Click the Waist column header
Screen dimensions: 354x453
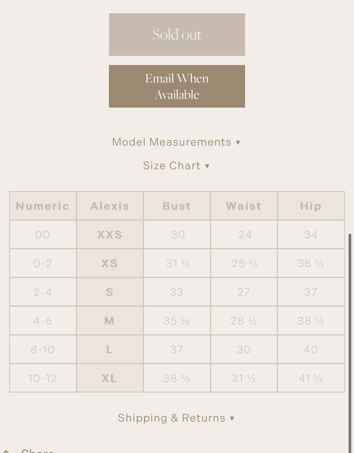tap(244, 206)
